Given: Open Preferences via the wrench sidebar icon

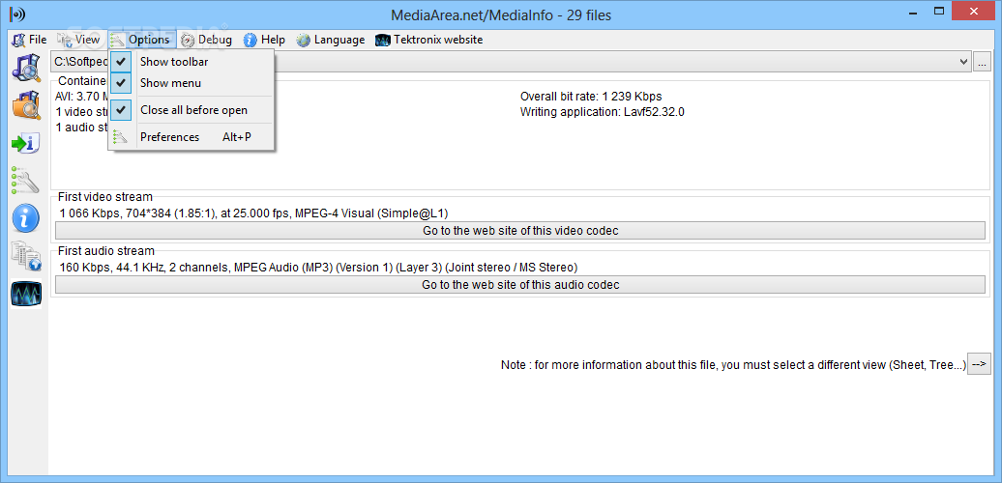Looking at the screenshot, I should (26, 181).
